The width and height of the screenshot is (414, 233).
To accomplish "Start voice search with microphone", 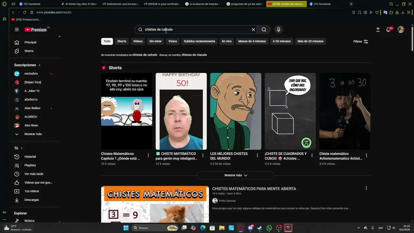I will pos(278,29).
